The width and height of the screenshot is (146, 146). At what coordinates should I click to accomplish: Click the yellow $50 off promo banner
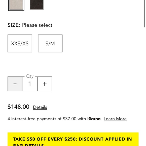(x=73, y=139)
